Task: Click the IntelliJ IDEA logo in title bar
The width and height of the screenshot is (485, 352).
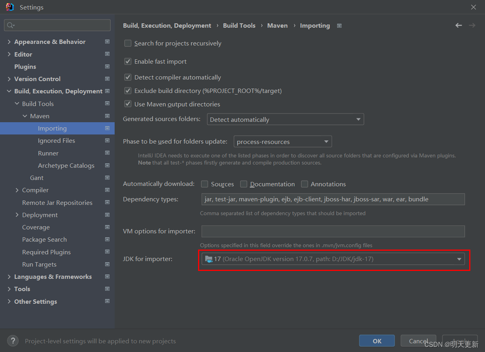Action: [x=10, y=7]
